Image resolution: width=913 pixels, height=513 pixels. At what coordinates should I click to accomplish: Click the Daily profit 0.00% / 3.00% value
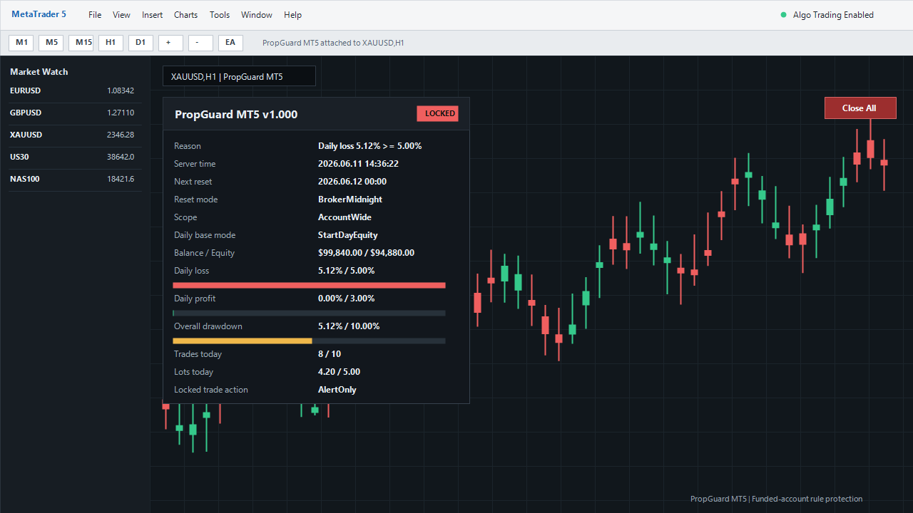coord(347,299)
